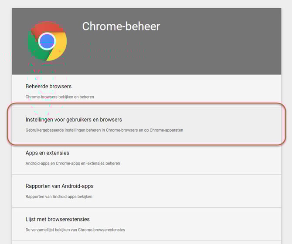
Task: Open the Beheerde browsers section
Action: point(48,87)
